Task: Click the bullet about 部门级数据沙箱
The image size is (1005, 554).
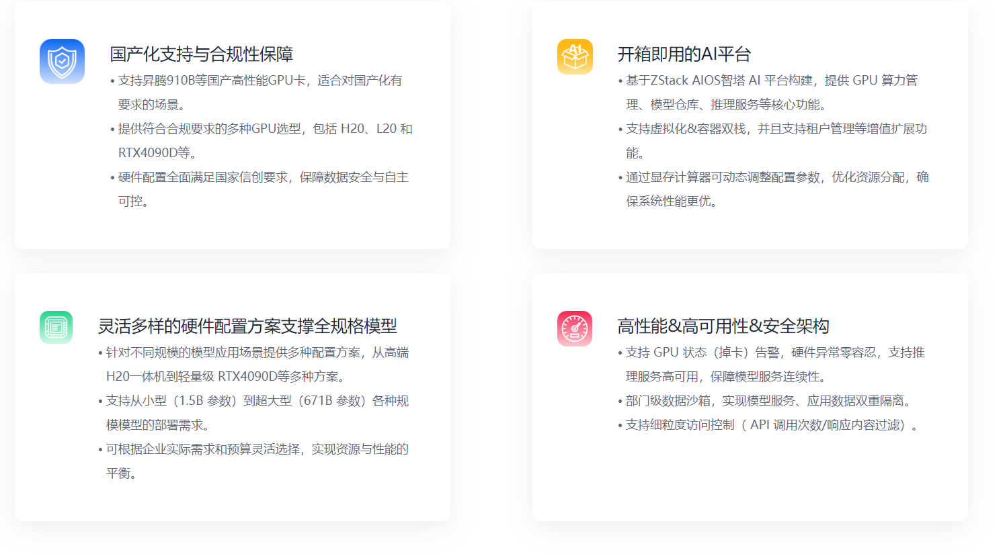Action: 768,401
